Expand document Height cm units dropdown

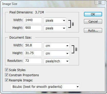(57, 53)
